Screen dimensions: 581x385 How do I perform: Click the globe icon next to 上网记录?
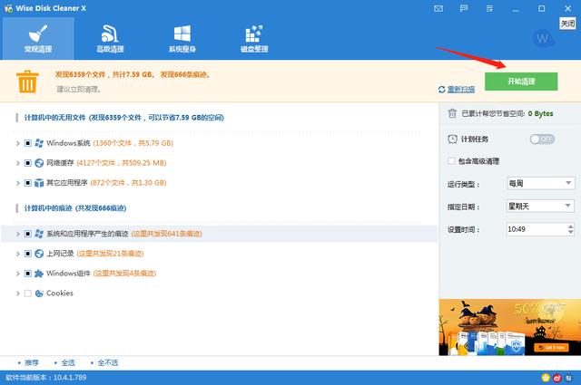click(39, 254)
